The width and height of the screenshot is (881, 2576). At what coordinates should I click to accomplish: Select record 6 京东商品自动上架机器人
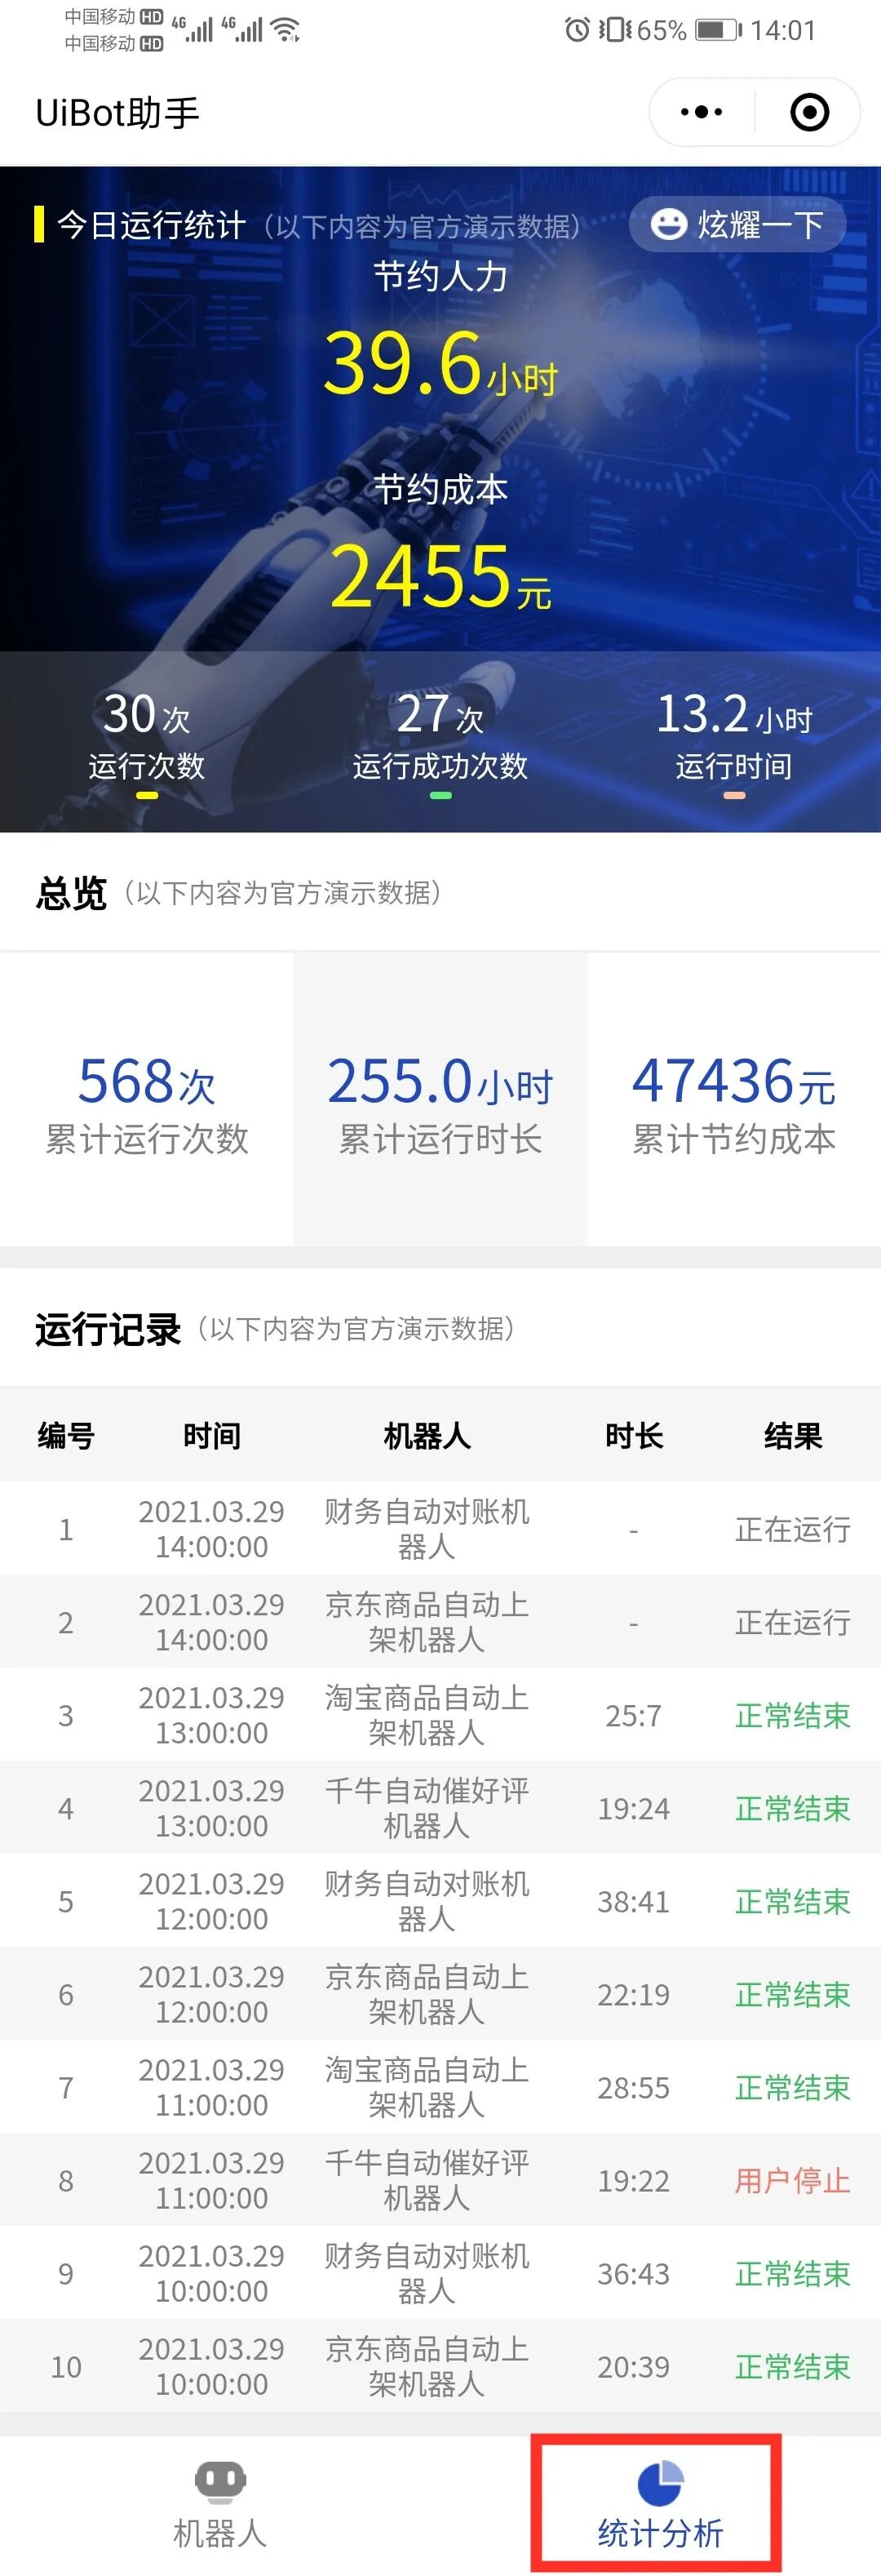[x=440, y=1994]
